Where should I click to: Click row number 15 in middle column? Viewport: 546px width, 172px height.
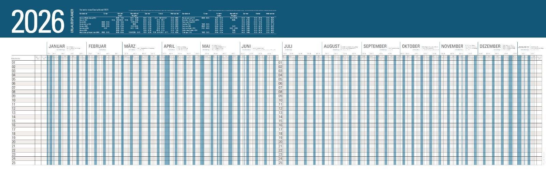click(x=281, y=121)
